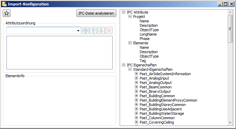Close the Import-Konfiguration window
The height and width of the screenshot is (129, 236).
pos(231,4)
